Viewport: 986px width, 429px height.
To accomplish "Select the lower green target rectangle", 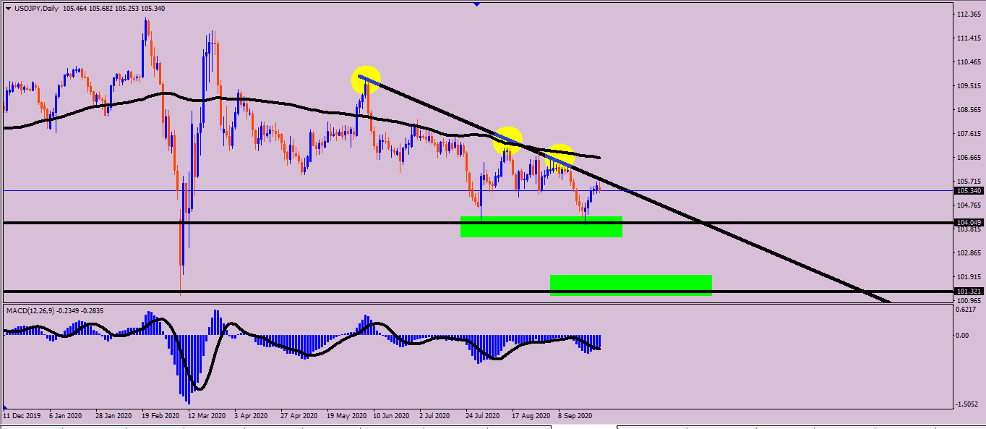I will pyautogui.click(x=631, y=285).
